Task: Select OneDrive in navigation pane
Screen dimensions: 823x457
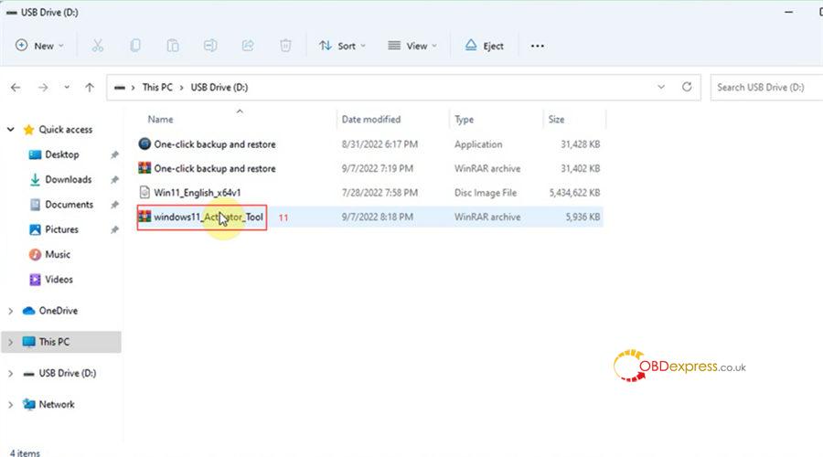Action: [58, 311]
